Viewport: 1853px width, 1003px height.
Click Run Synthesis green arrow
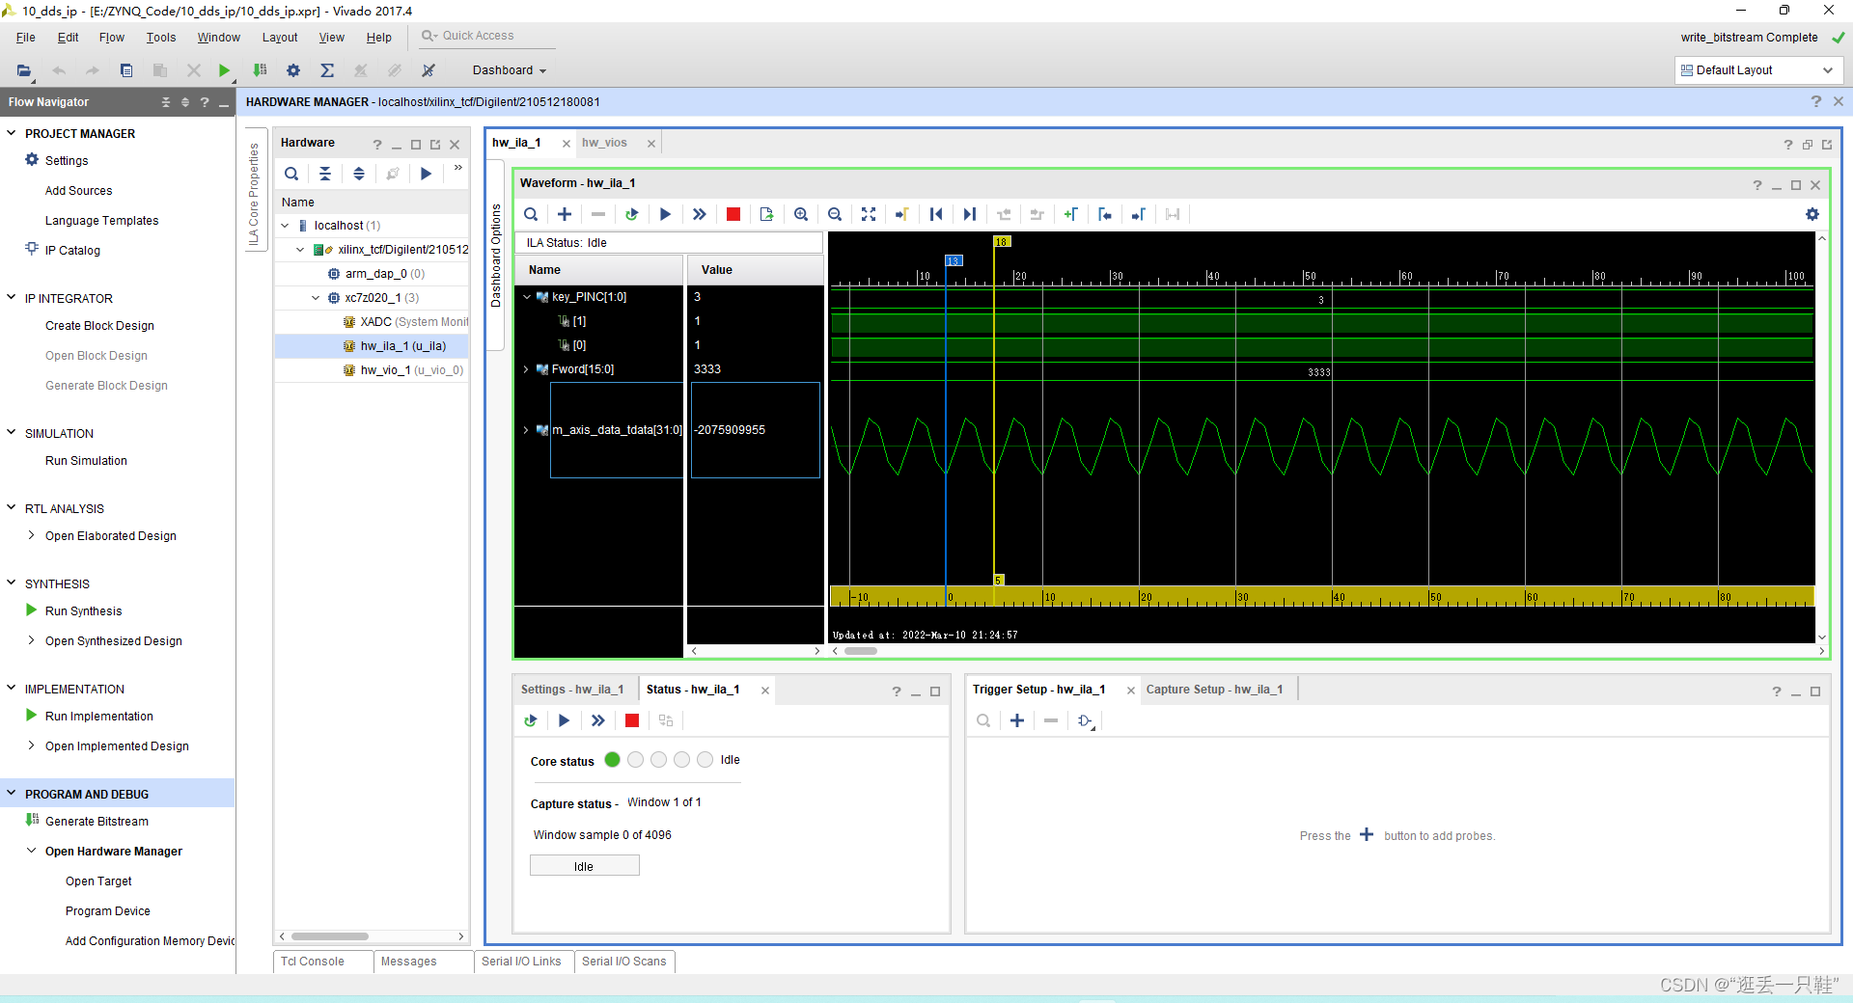point(31,610)
